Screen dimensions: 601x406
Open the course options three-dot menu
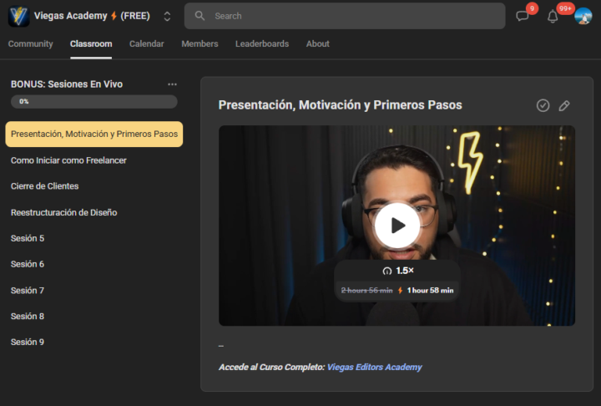[173, 84]
